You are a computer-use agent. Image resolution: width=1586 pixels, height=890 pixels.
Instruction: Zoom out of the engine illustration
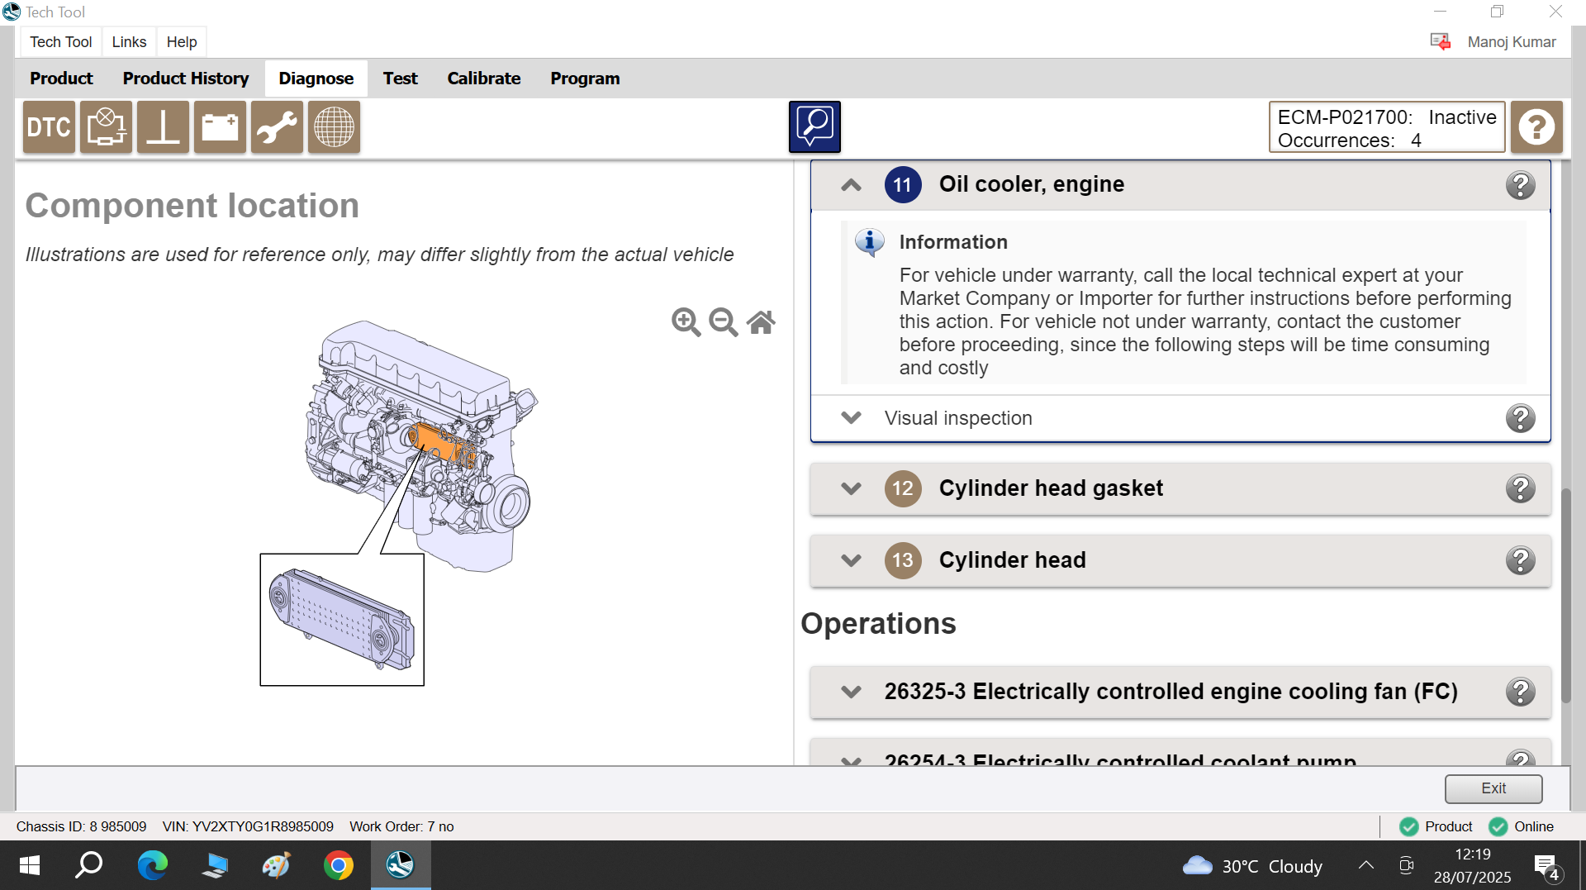coord(723,321)
